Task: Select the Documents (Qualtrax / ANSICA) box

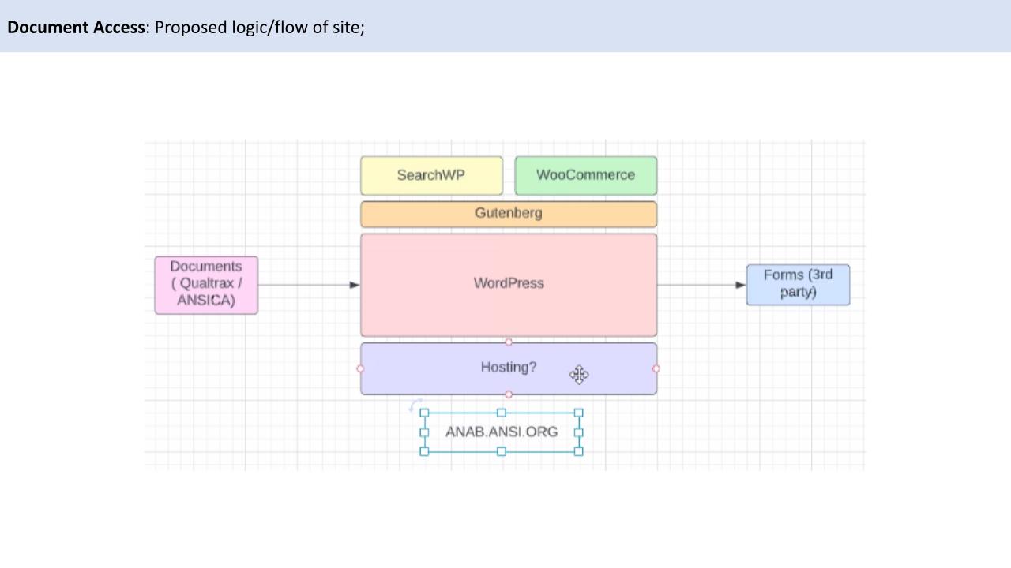Action: pyautogui.click(x=206, y=284)
